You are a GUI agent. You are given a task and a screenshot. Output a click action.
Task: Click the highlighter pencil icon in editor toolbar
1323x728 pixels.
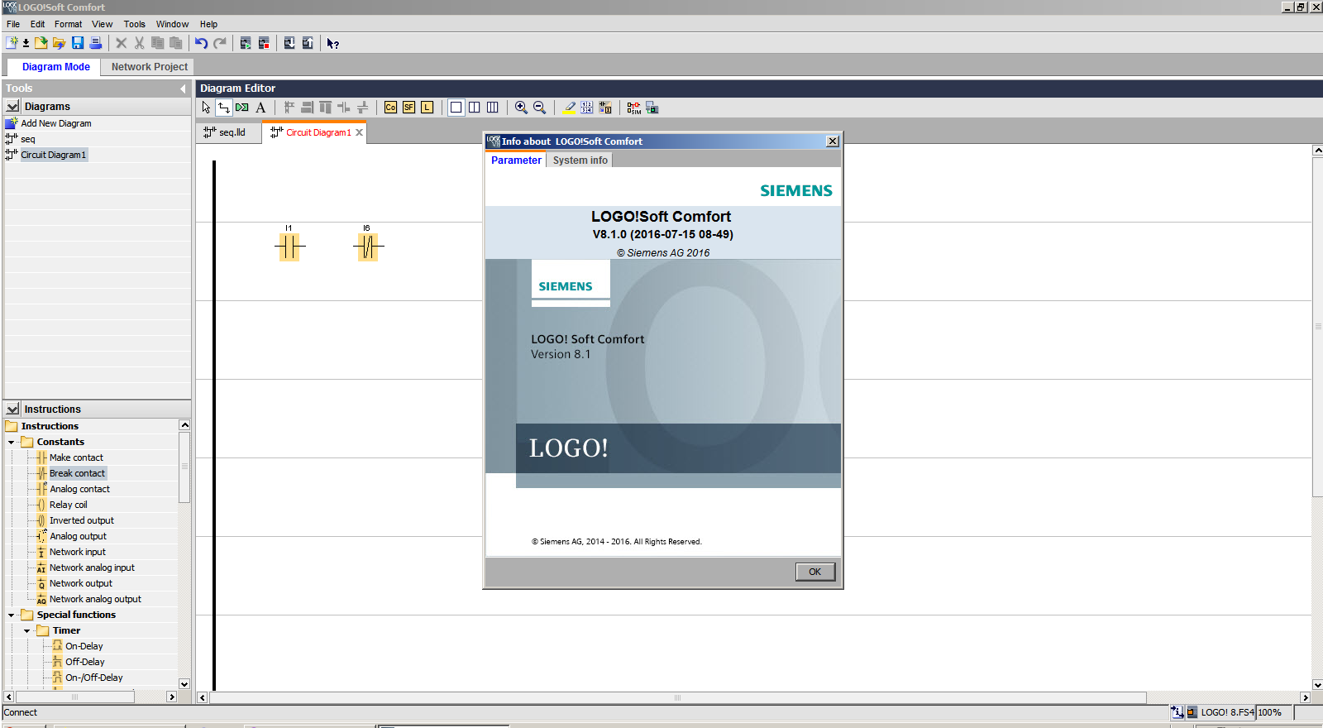569,108
